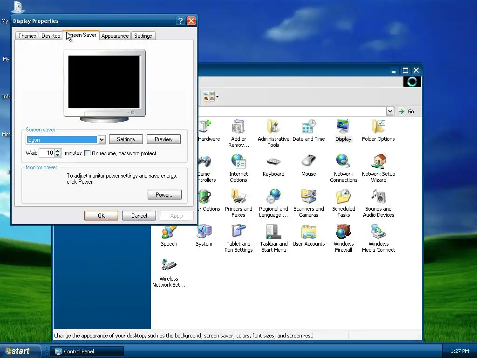Decrease the wait minutes with down arrow
Screen dimensions: 477x358
[x=58, y=155]
